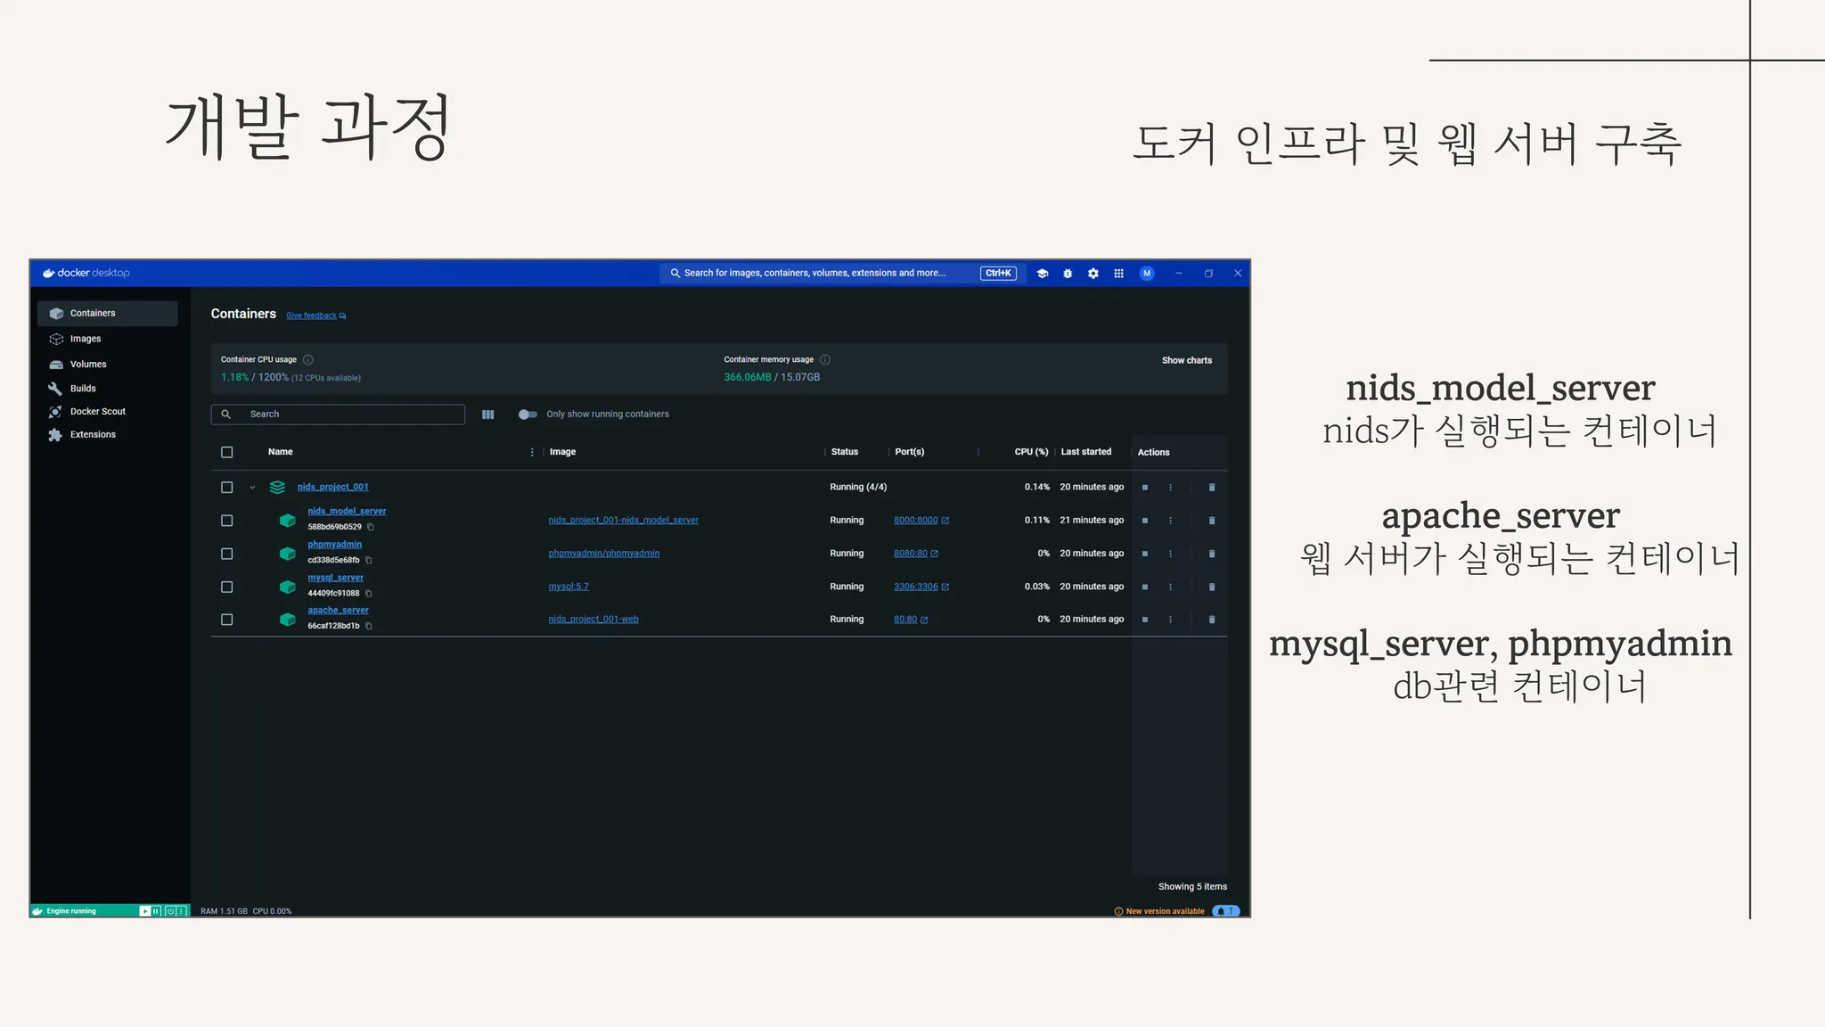
Task: Stop the nids_model_server container
Action: pyautogui.click(x=1145, y=521)
